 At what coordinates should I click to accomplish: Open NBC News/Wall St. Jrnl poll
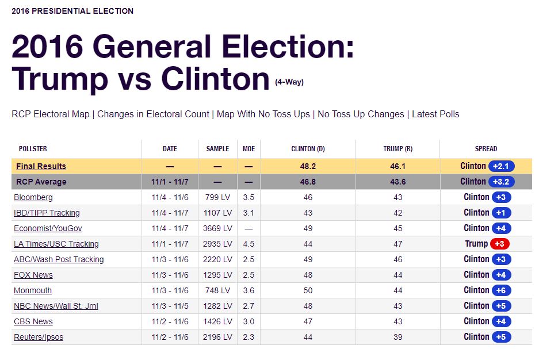(56, 306)
